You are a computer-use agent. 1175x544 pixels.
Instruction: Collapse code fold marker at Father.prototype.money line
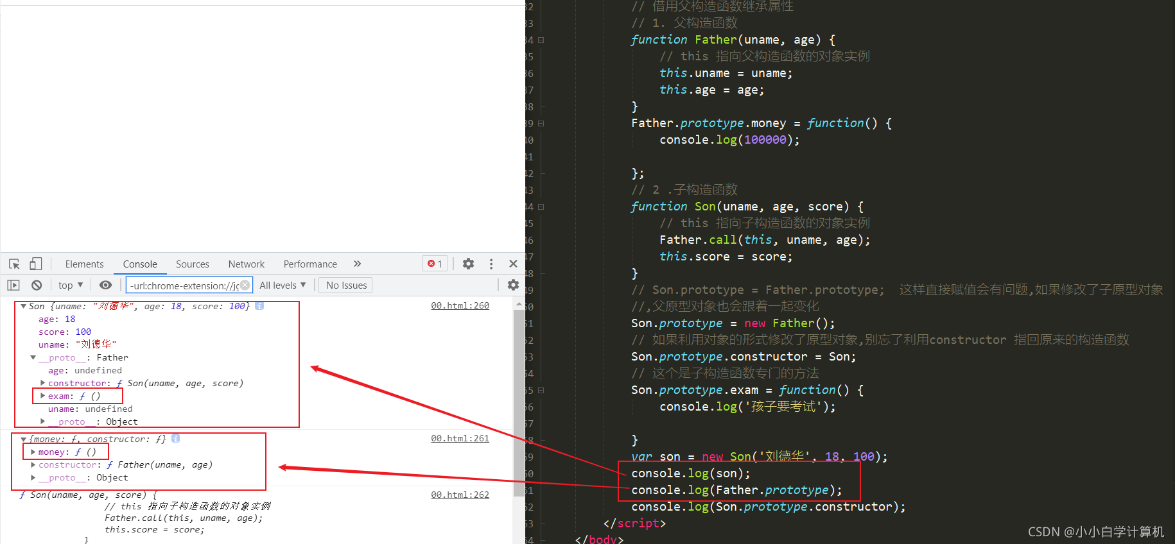pyautogui.click(x=541, y=123)
